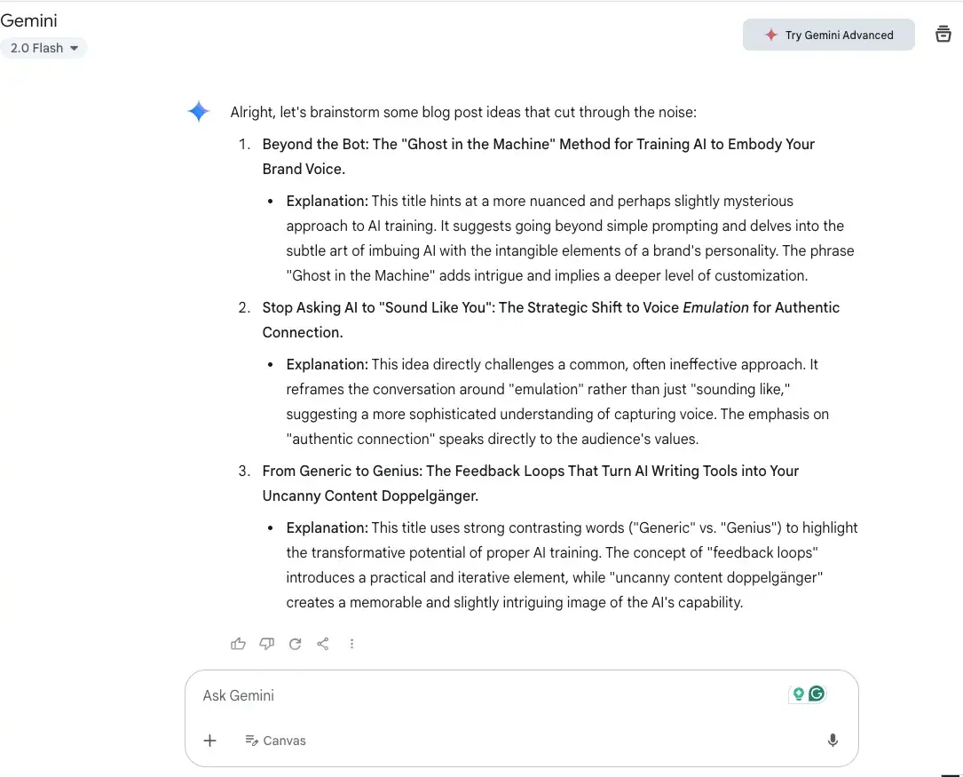Expand the 2.0 Flash model selector
This screenshot has height=777, width=963.
click(43, 48)
